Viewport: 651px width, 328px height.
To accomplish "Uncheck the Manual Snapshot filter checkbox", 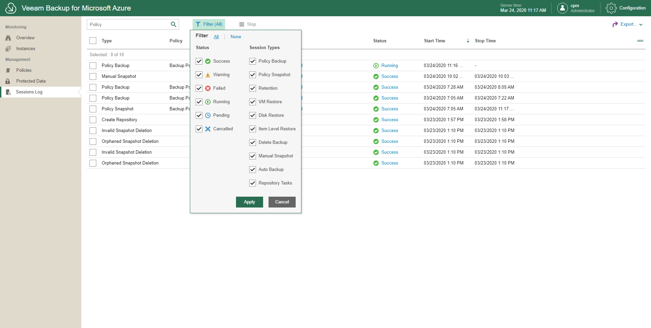I will click(253, 156).
